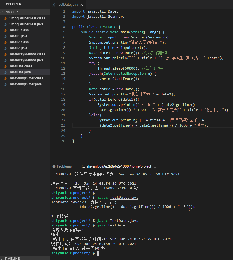
Task: Switch to the TestDate.java editor tab
Action: coord(67,5)
